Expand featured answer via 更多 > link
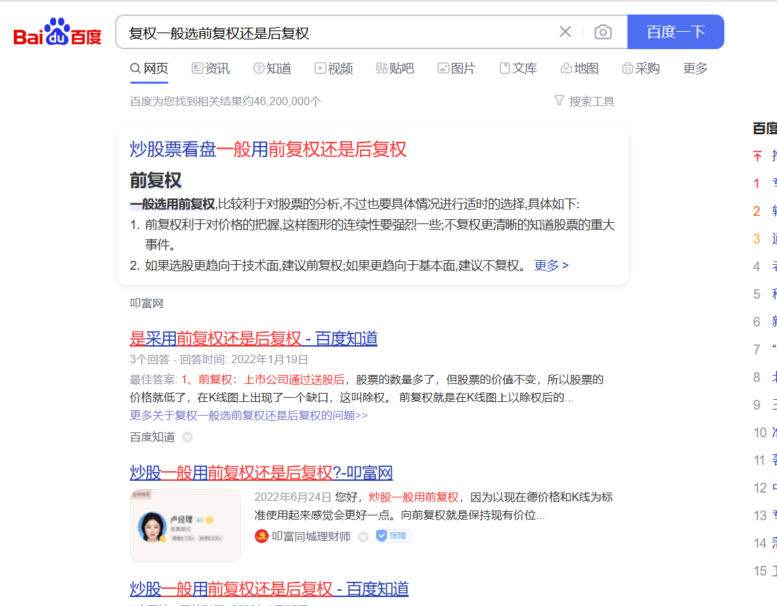The height and width of the screenshot is (606, 777). click(551, 266)
